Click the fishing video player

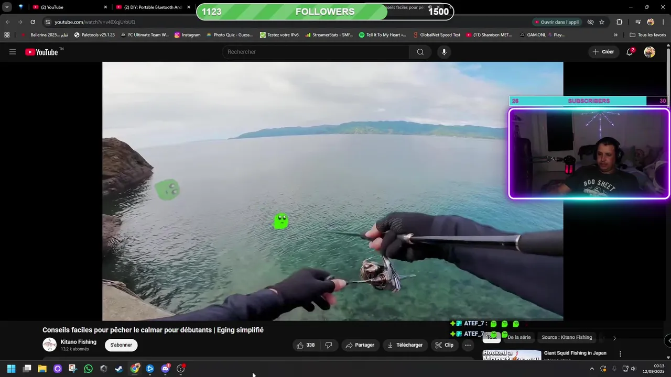click(x=333, y=191)
